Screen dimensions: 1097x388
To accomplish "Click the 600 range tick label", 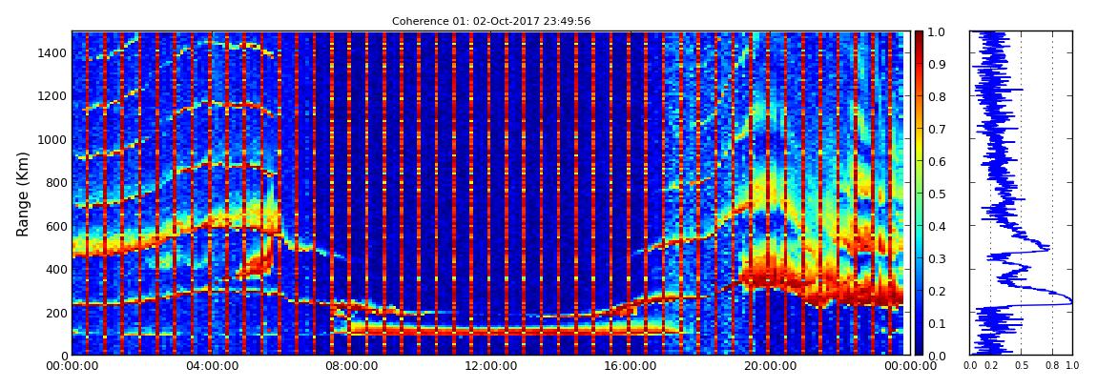I will (x=57, y=226).
